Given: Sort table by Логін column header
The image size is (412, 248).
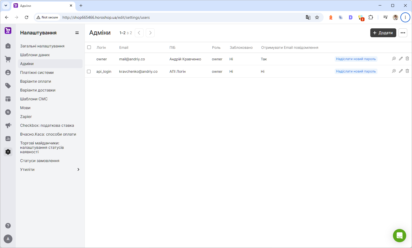Looking at the screenshot, I should tap(101, 47).
